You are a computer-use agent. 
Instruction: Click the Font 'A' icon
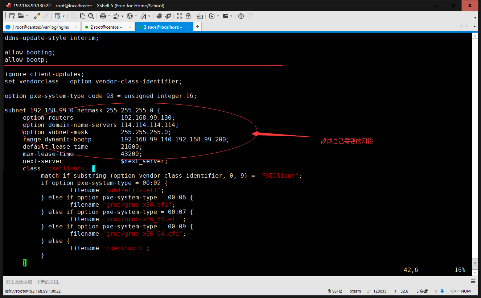pos(143,16)
